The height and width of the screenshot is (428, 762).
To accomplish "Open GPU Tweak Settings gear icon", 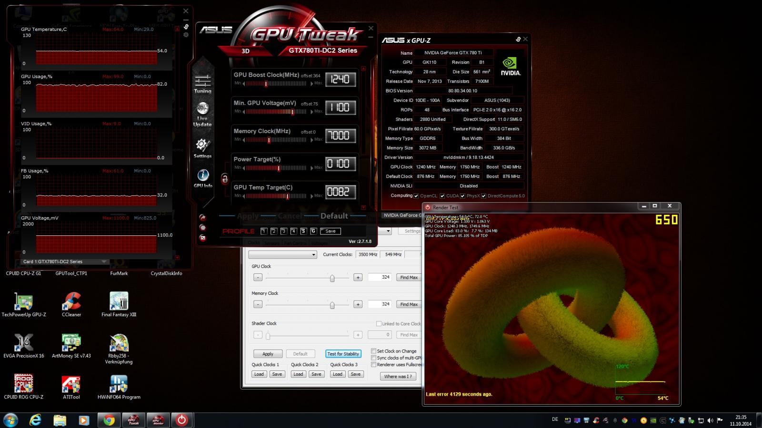I will [202, 148].
